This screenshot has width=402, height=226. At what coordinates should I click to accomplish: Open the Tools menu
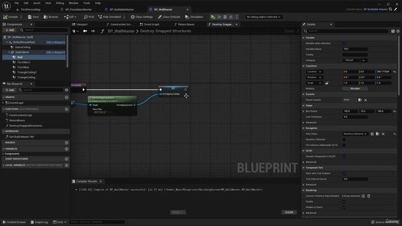point(87,3)
